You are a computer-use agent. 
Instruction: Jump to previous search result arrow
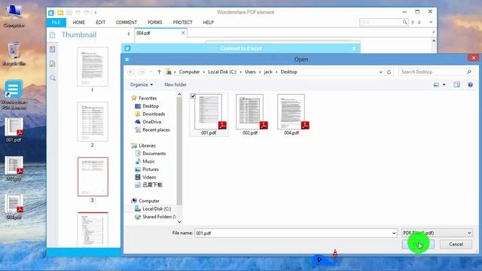pos(413,22)
